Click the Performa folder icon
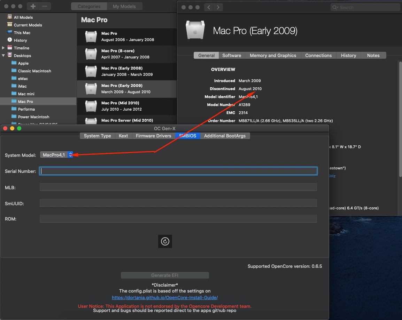Viewport: 402px width, 320px height. (14, 109)
